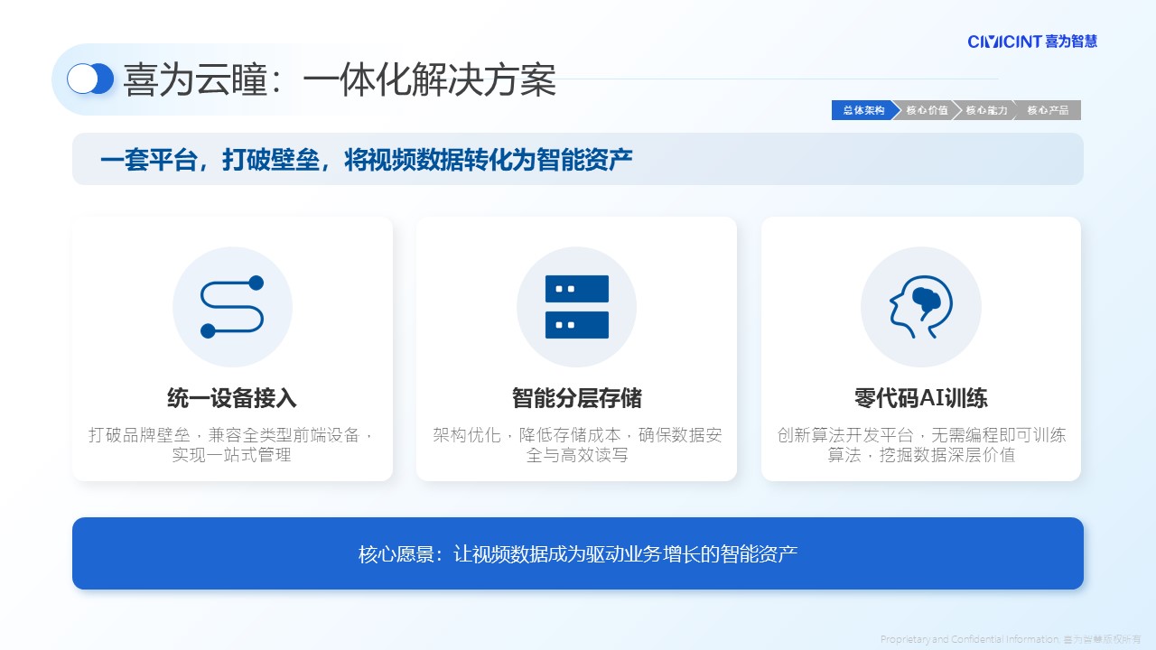This screenshot has height=650, width=1156.
Task: Click the brain head icon above 零代码AI训练
Action: coord(921,307)
